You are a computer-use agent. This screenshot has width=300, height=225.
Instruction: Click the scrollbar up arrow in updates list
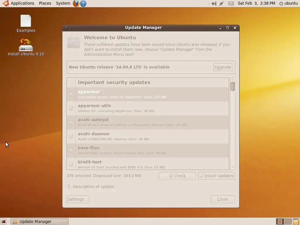232,80
